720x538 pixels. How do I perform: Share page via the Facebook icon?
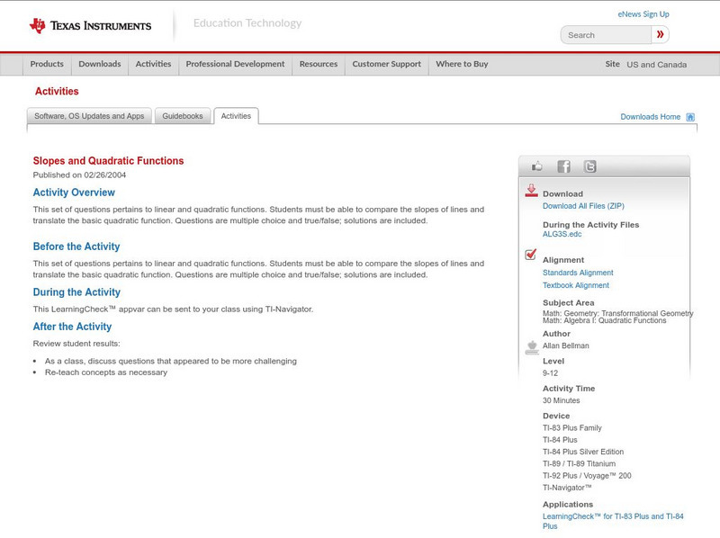pos(563,166)
